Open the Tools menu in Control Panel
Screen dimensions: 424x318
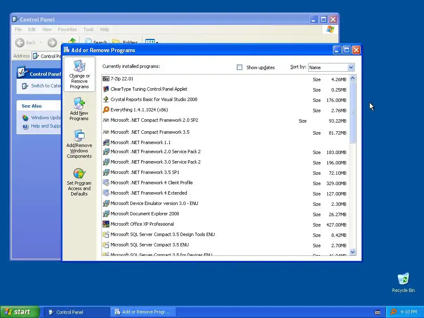point(89,29)
